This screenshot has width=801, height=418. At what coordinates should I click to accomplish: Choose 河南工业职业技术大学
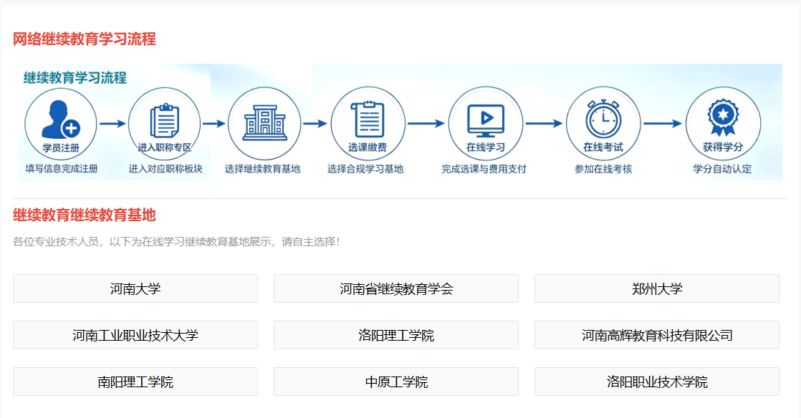[x=135, y=335]
